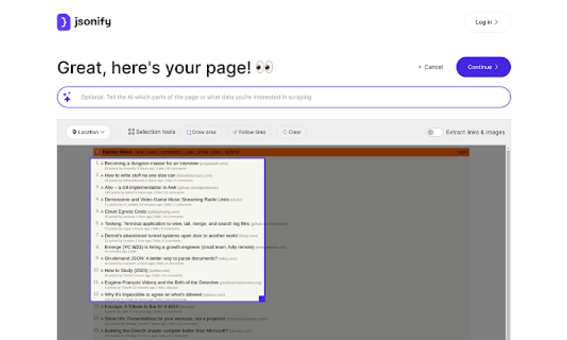
Task: Click the page preview vertical scrollbar
Action: [x=508, y=243]
